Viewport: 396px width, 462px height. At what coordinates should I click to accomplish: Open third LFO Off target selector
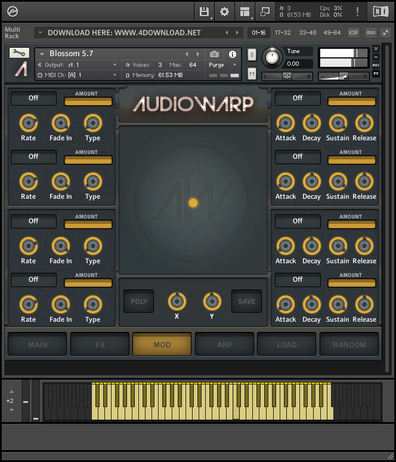[33, 221]
